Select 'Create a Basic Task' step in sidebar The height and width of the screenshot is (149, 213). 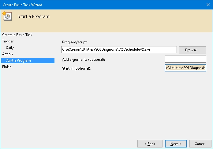(17, 35)
